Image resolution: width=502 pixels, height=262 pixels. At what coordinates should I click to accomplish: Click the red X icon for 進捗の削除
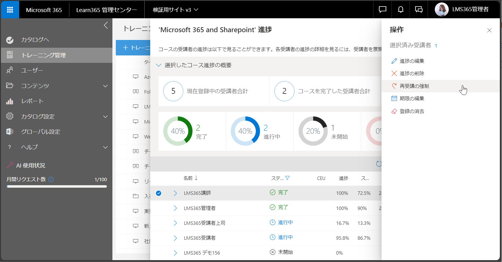coord(394,73)
